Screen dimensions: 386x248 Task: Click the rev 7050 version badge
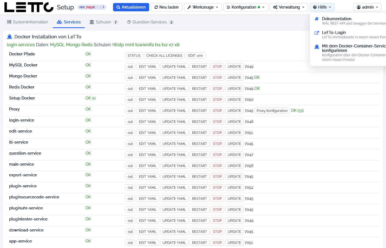tap(92, 7)
